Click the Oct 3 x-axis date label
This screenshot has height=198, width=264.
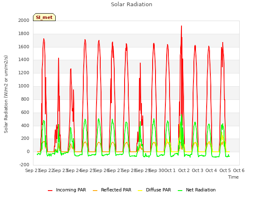tap(198, 170)
